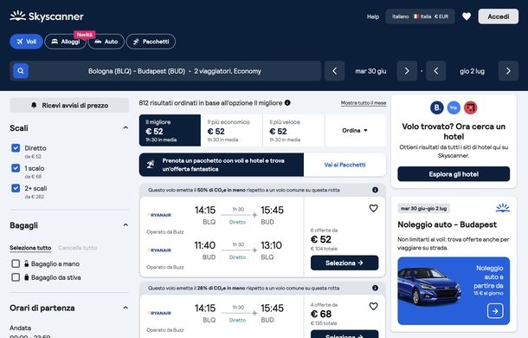Select the Voli tab
Screen dimensions: 528x338
(26, 42)
